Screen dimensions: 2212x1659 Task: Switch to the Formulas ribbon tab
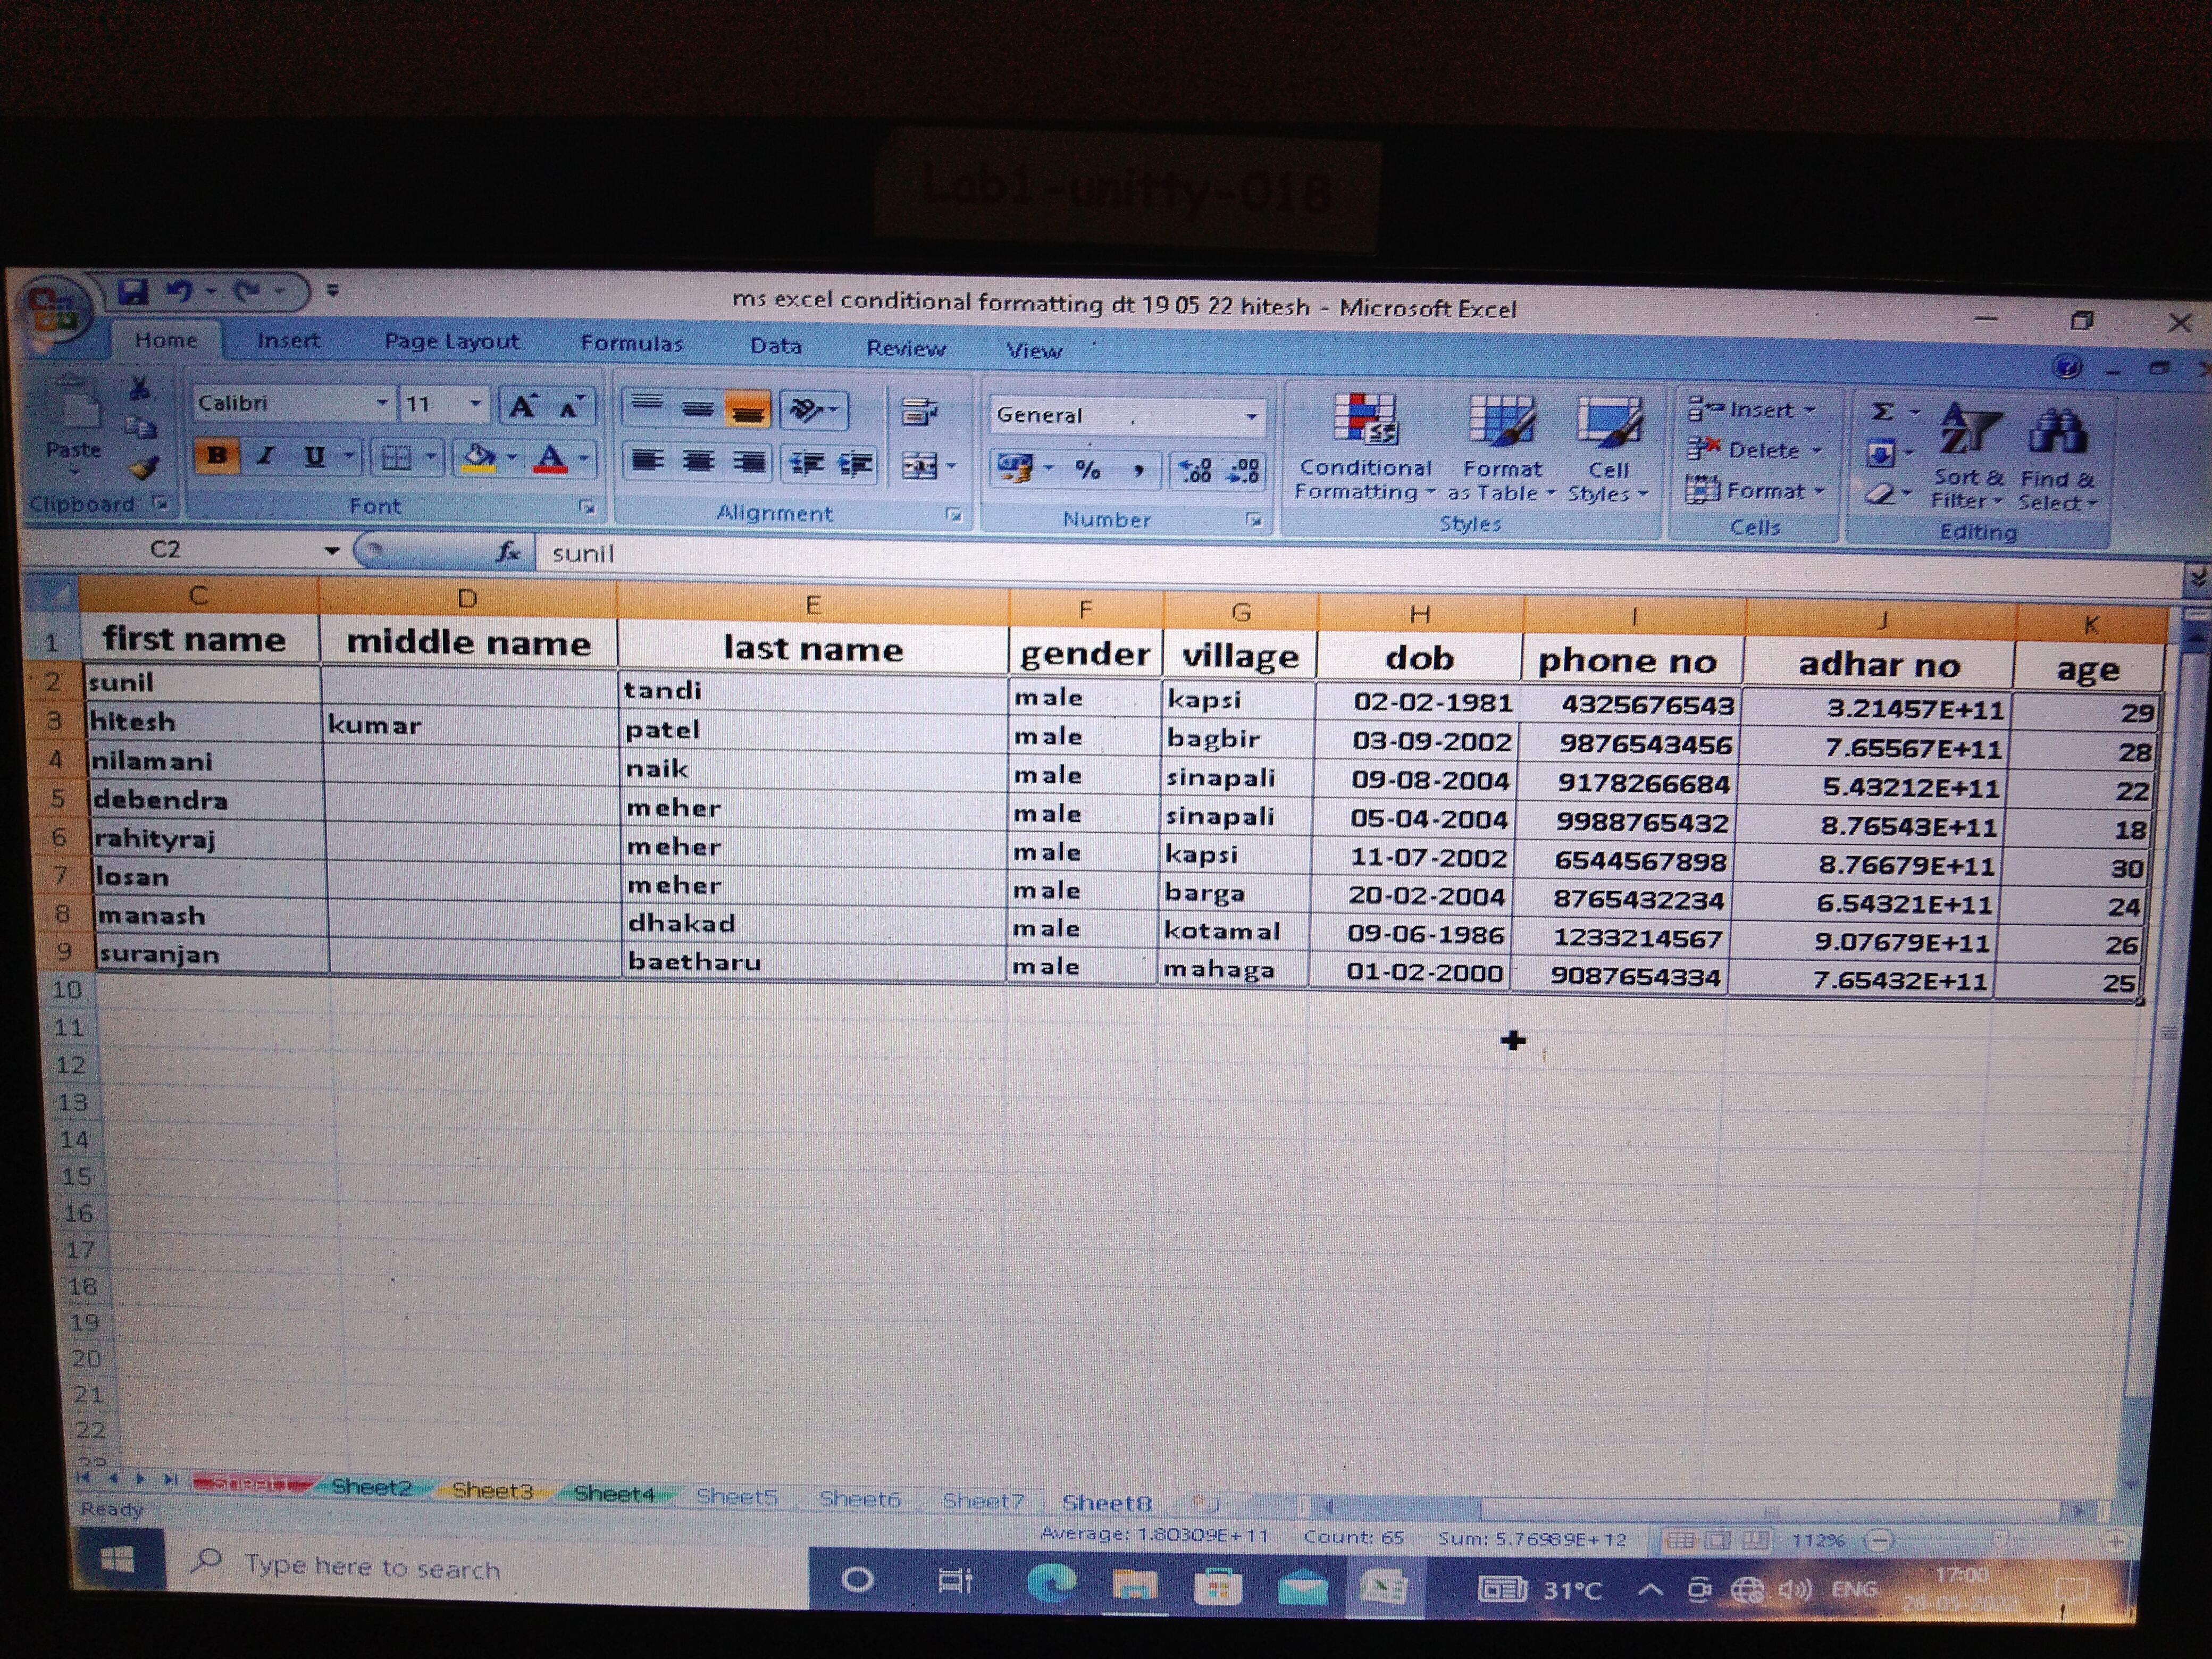(631, 343)
